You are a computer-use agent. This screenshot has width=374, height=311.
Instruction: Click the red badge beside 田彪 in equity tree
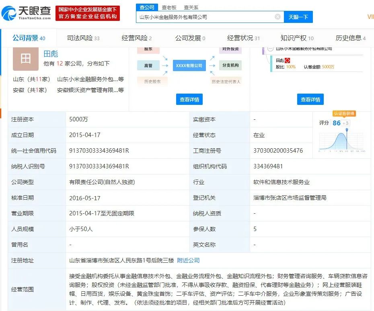point(288,60)
